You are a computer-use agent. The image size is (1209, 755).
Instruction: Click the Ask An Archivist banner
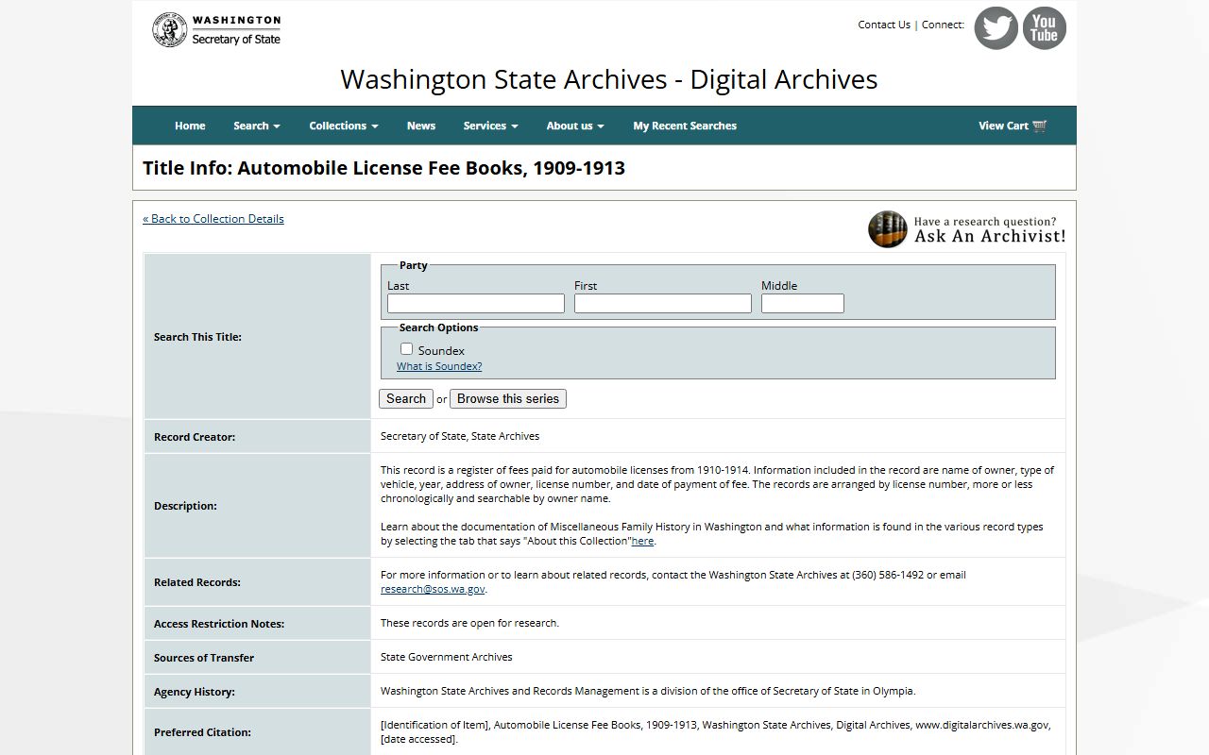click(x=967, y=229)
